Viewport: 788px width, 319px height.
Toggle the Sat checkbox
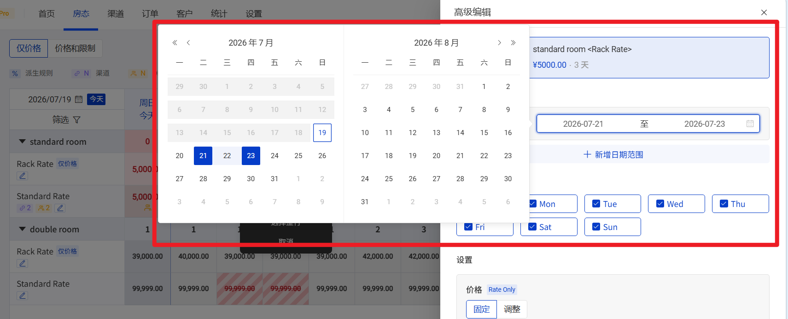pyautogui.click(x=532, y=227)
